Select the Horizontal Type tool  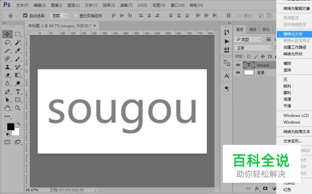click(18, 92)
